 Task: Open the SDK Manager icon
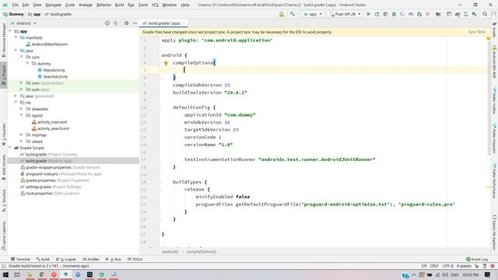coord(474,14)
